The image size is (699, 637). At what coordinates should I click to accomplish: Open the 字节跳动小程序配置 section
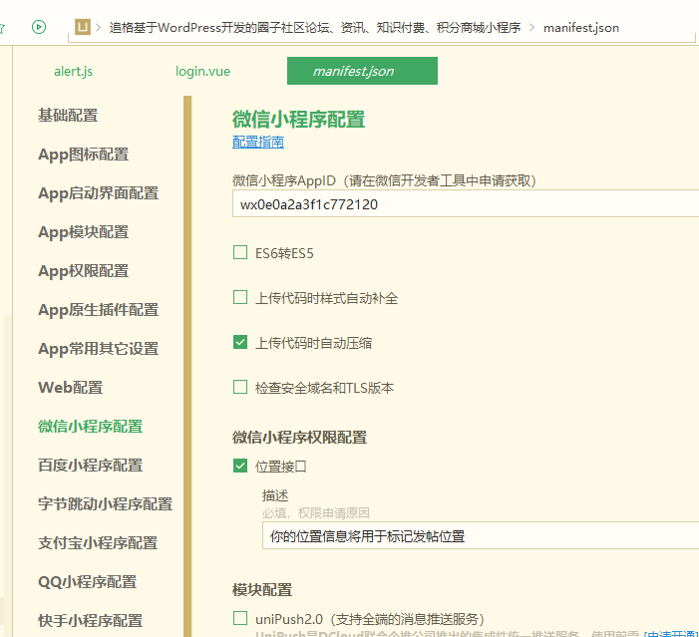[106, 503]
